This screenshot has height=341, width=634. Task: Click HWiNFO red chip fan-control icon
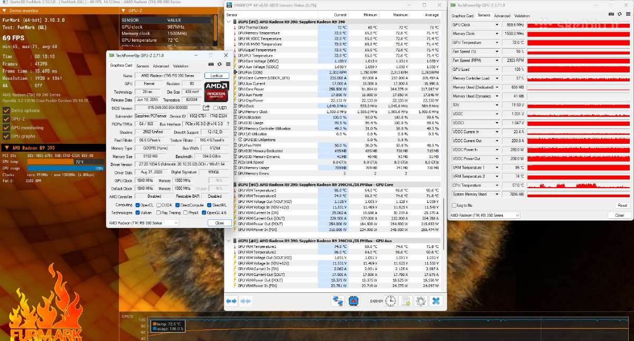click(353, 301)
